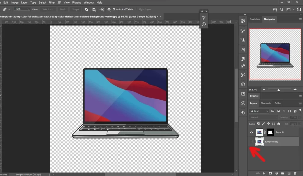Viewport: 303px width, 176px height.
Task: Show the Layer 0 copy layer visibility
Action: pyautogui.click(x=252, y=141)
